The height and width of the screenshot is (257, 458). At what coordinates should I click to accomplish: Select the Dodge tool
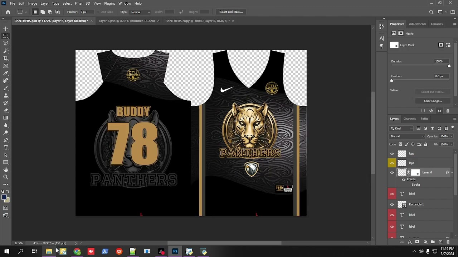pyautogui.click(x=6, y=133)
